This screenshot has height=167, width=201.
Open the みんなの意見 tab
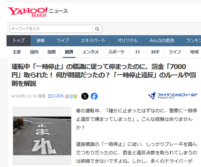point(162,41)
